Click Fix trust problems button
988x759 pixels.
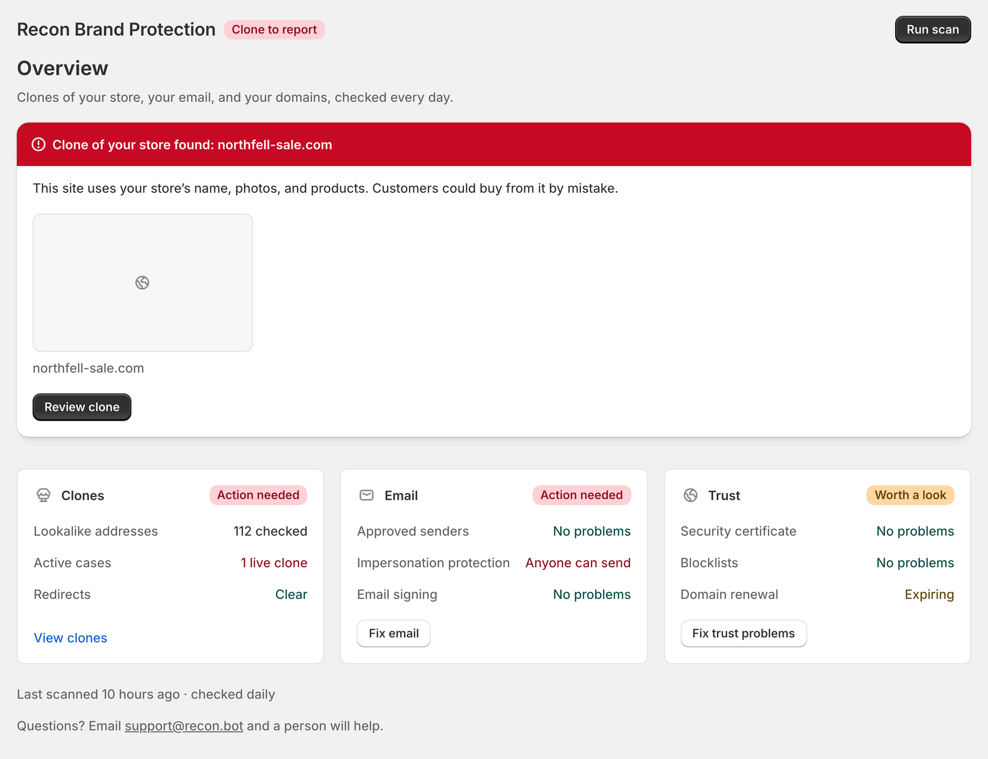(x=743, y=633)
